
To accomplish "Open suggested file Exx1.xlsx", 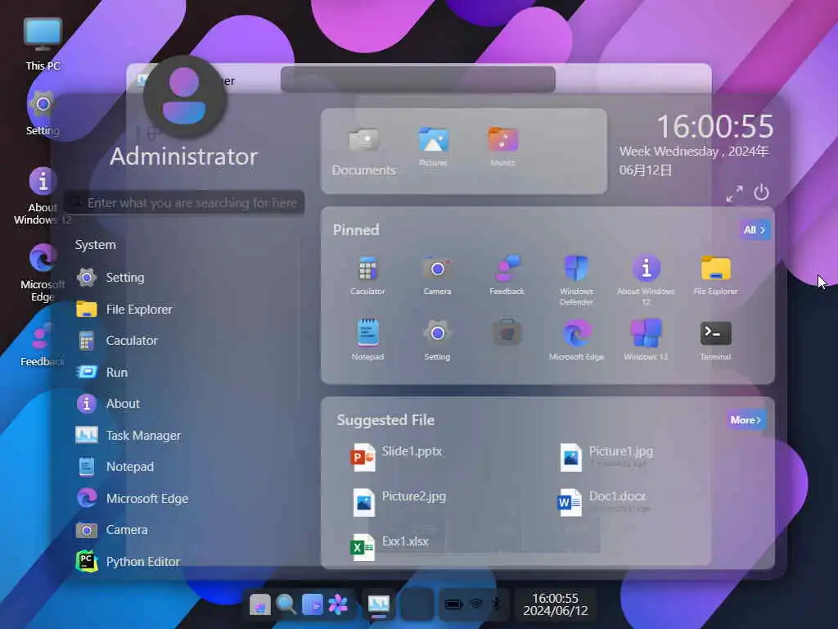I will click(389, 546).
